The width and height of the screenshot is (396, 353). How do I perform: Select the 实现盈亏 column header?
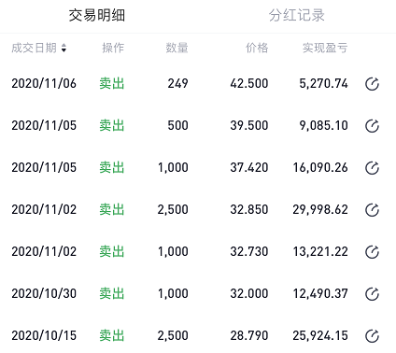[325, 48]
